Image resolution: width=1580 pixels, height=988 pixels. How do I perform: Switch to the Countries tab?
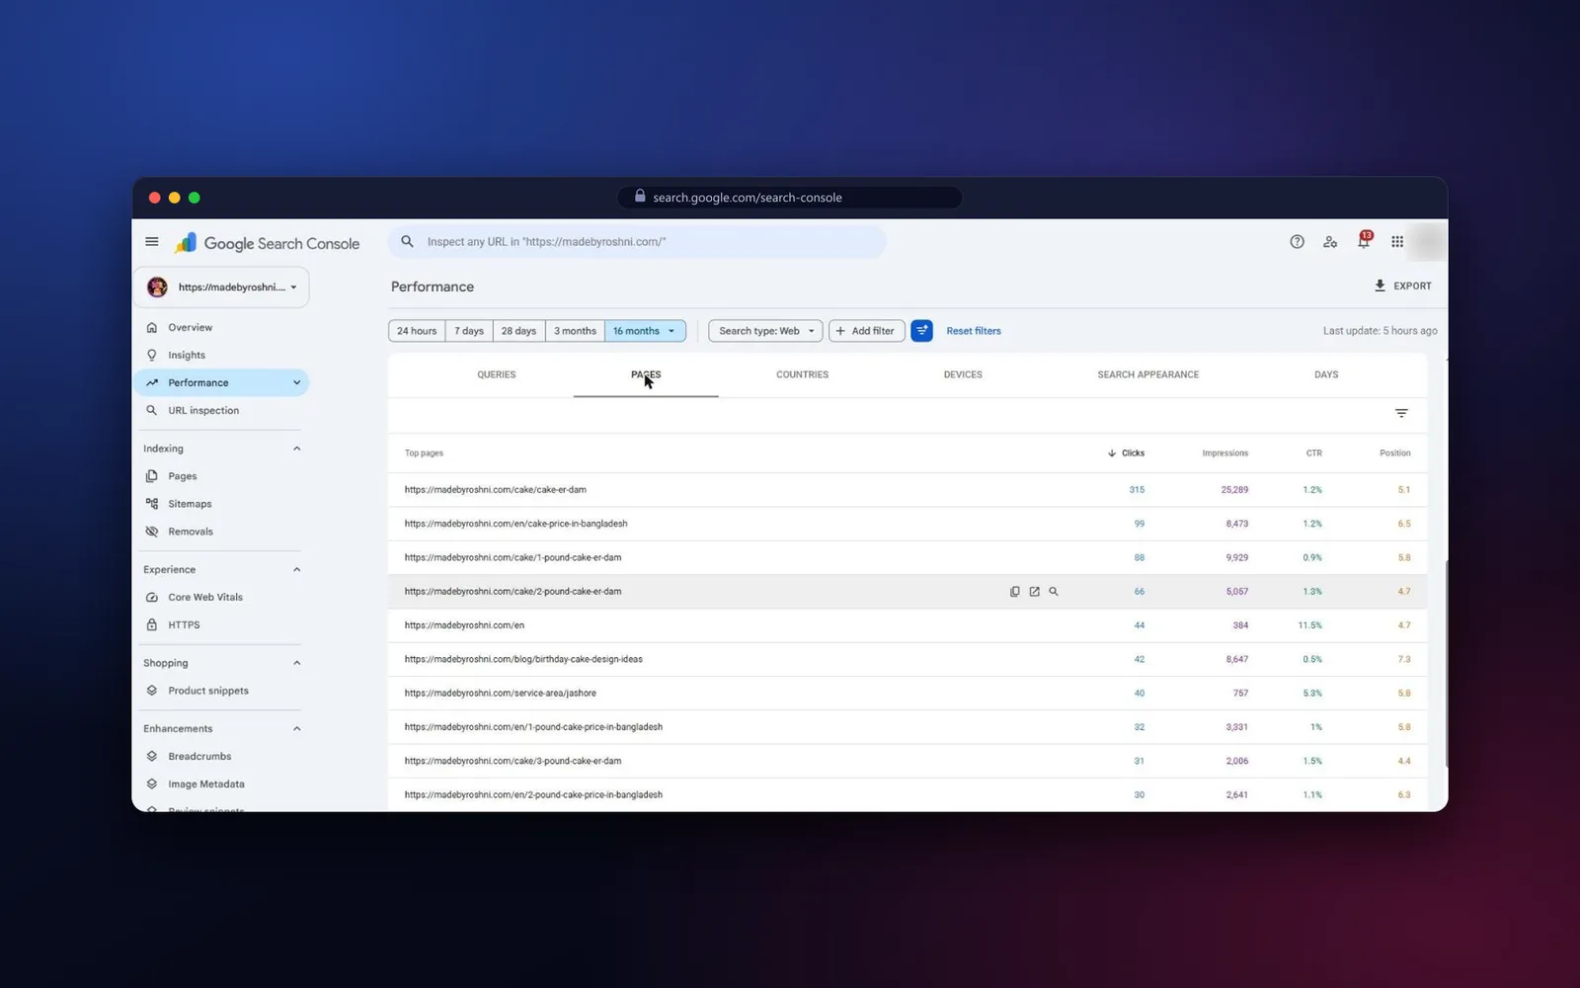pyautogui.click(x=802, y=374)
